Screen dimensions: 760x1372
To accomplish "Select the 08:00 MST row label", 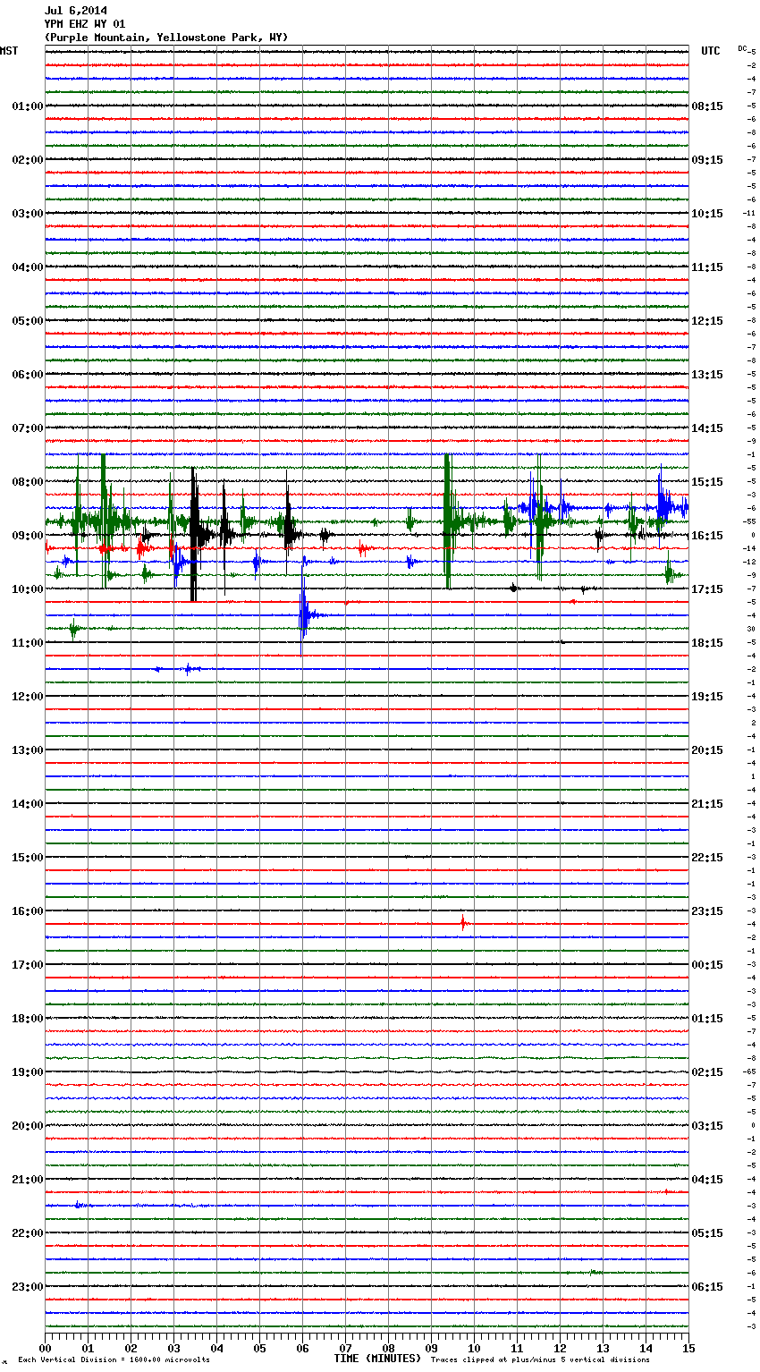I will [x=28, y=482].
